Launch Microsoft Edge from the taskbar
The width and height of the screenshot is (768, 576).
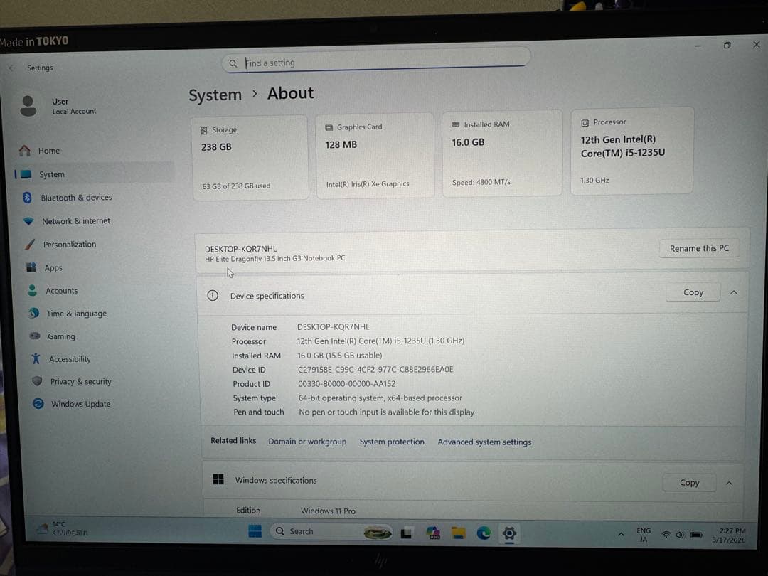[484, 531]
